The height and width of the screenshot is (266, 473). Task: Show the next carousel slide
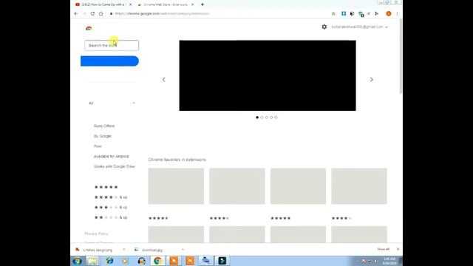tap(371, 79)
